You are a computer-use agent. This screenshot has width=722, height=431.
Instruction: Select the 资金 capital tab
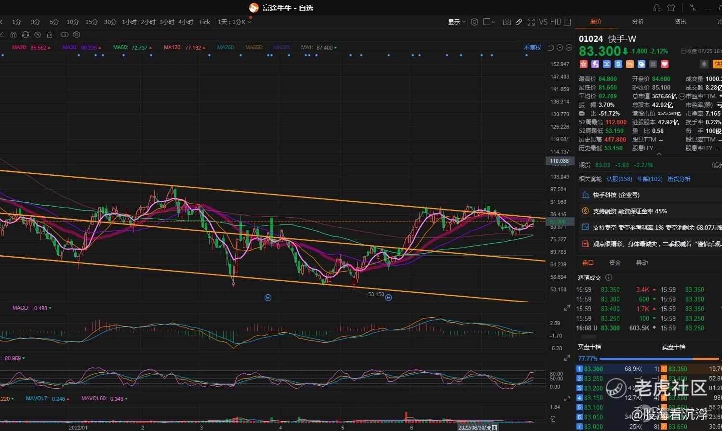pos(615,263)
